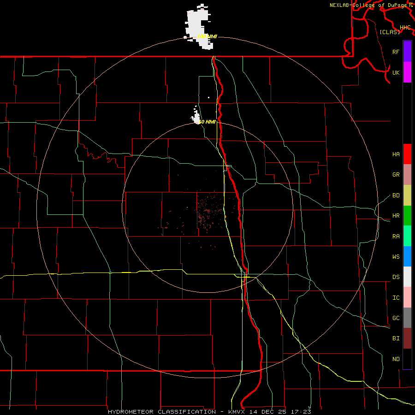Viewport: 415px width, 415px height.
Task: Click the "ND" legend label
Action: point(396,359)
